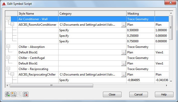Collapse the Chiller - Reciprocating node
This screenshot has width=178, height=102.
click(9, 69)
